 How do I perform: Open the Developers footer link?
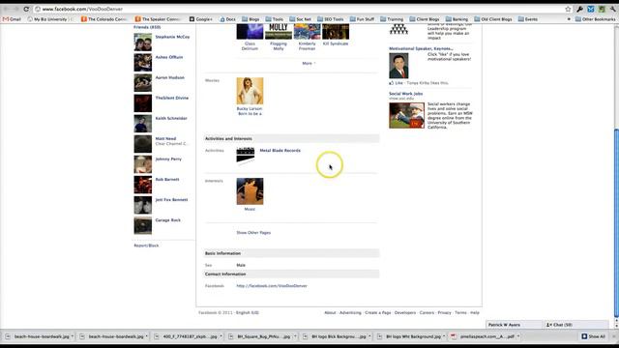coord(405,312)
